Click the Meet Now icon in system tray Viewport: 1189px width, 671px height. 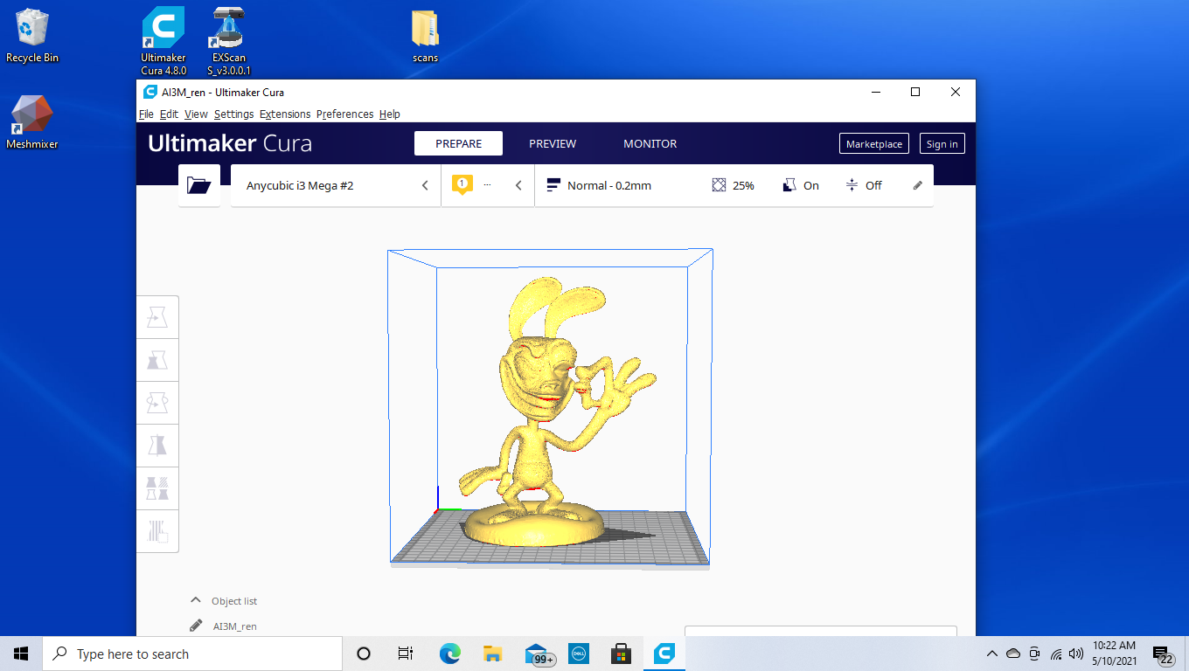coord(1034,654)
